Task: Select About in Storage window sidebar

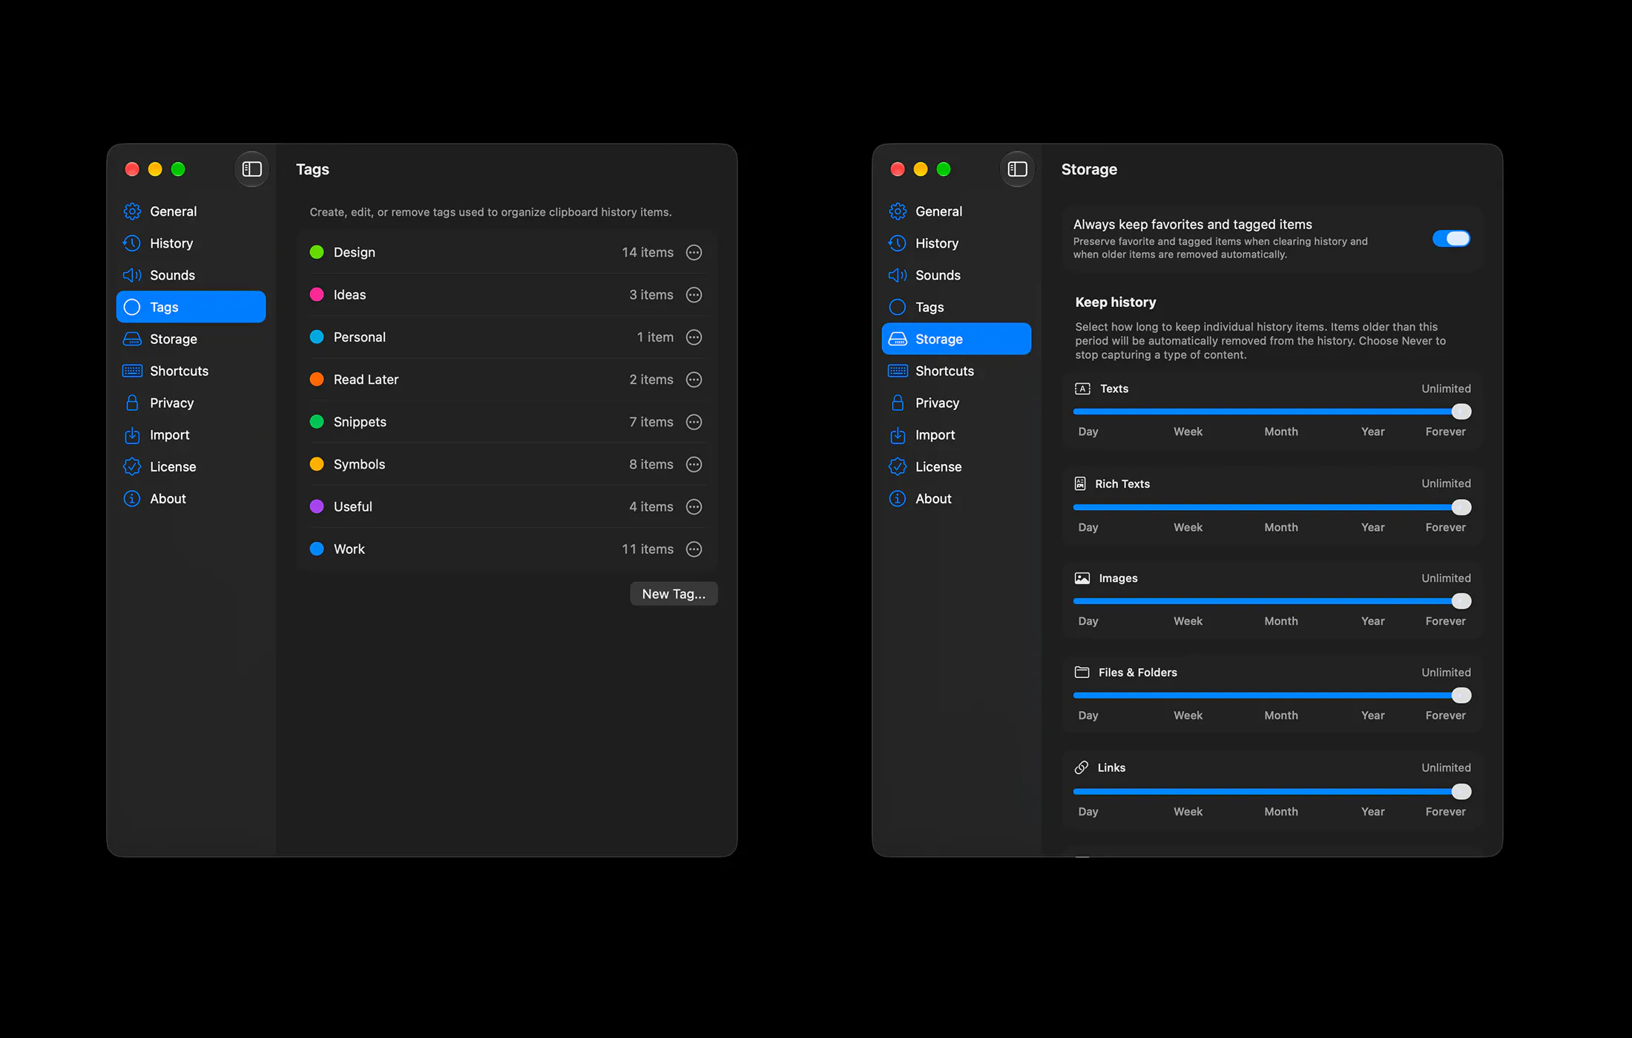Action: click(956, 498)
